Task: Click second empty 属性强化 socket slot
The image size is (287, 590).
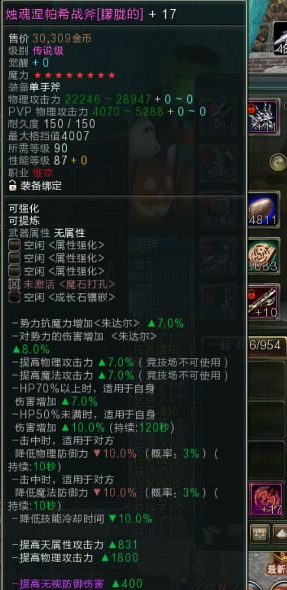Action: tap(14, 258)
